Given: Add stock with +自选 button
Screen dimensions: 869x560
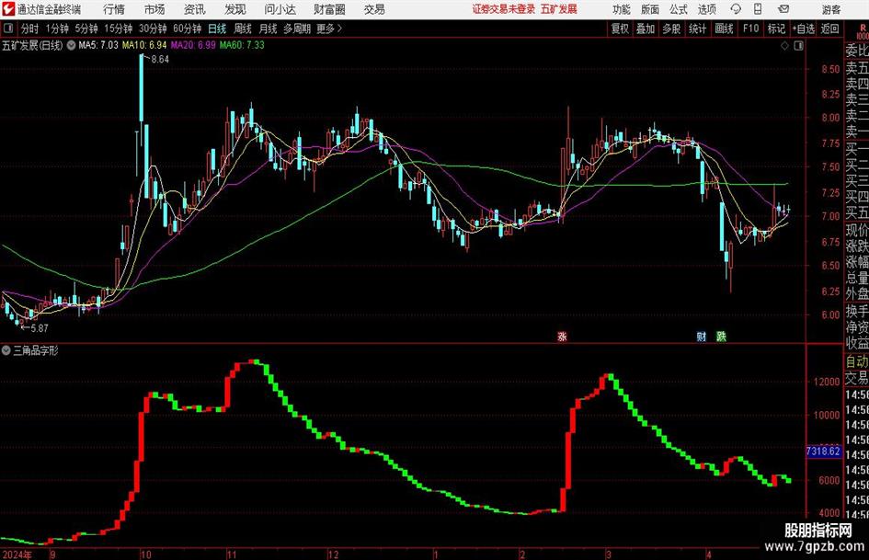Looking at the screenshot, I should coord(804,29).
